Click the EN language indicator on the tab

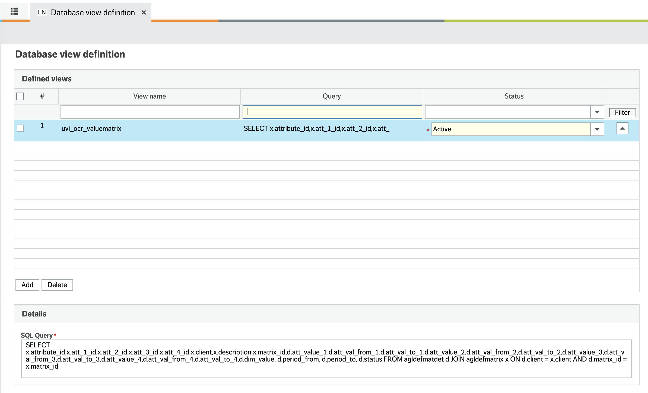tap(42, 12)
